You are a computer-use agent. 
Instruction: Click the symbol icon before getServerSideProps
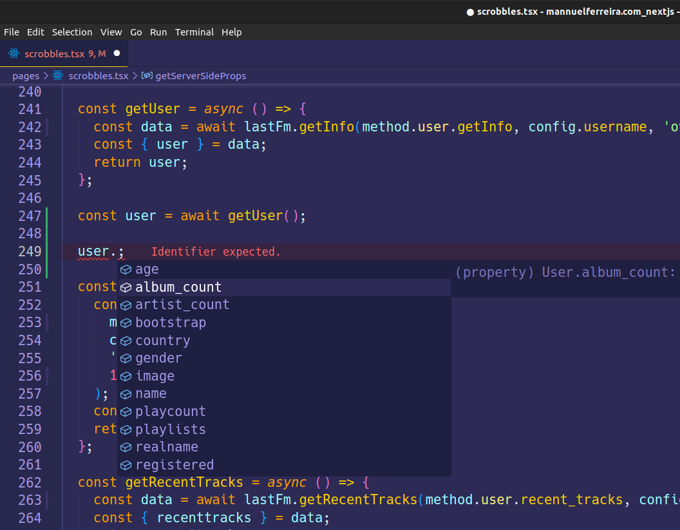pyautogui.click(x=147, y=75)
